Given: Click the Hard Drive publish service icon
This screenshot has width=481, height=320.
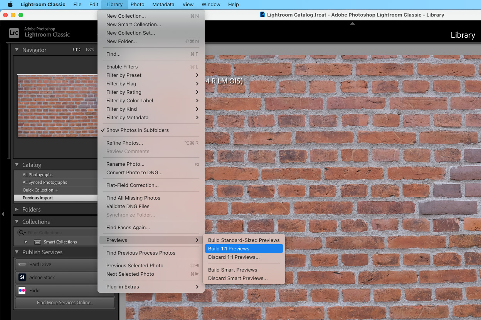Looking at the screenshot, I should pyautogui.click(x=22, y=264).
